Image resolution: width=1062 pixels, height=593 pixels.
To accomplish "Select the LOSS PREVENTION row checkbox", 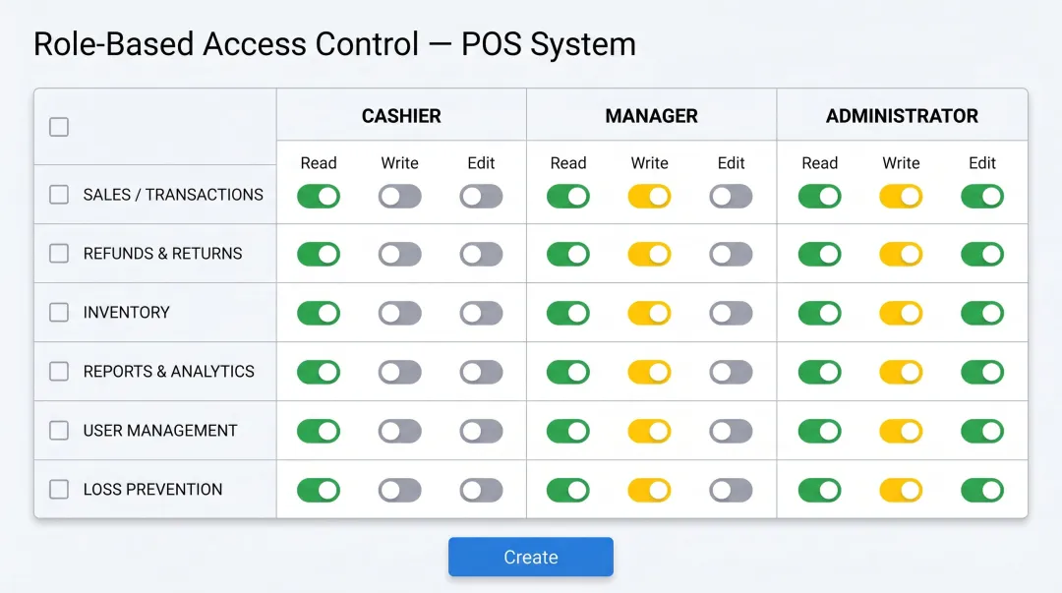I will [x=58, y=489].
